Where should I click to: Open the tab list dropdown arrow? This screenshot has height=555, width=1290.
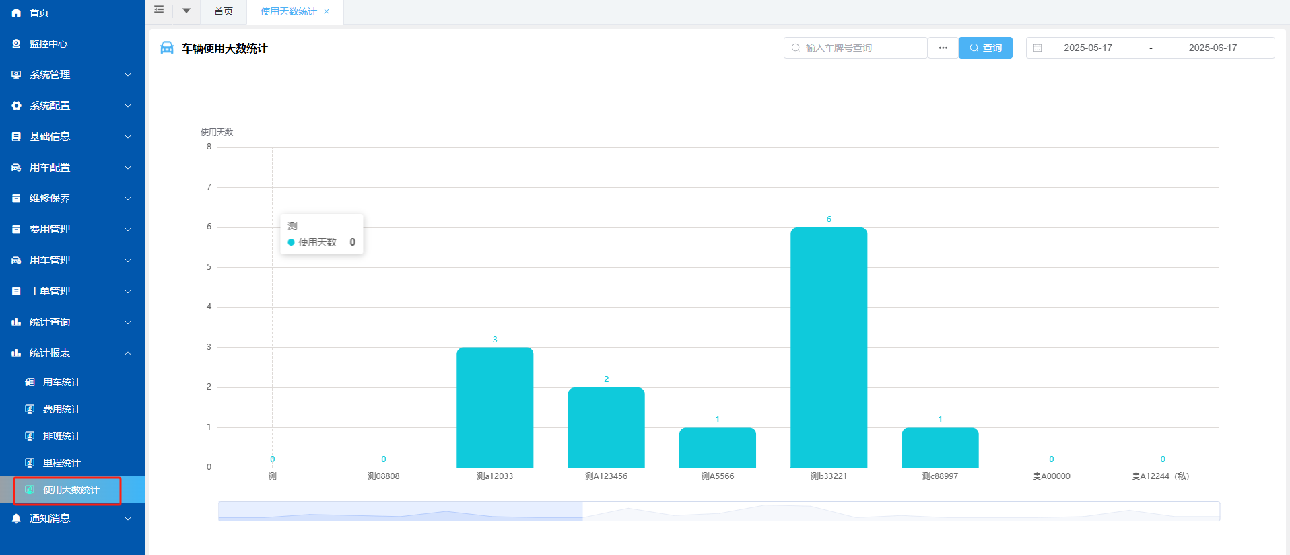186,11
